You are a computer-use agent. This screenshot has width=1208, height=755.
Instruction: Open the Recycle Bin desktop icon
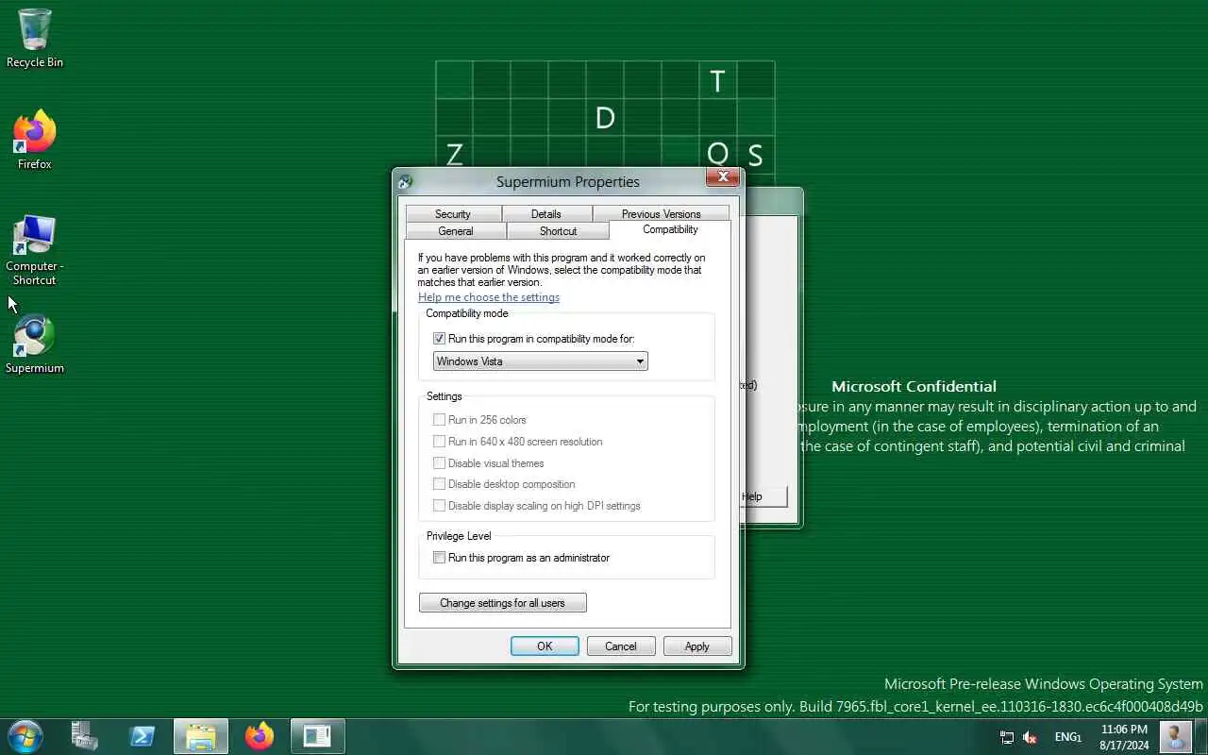click(x=35, y=39)
